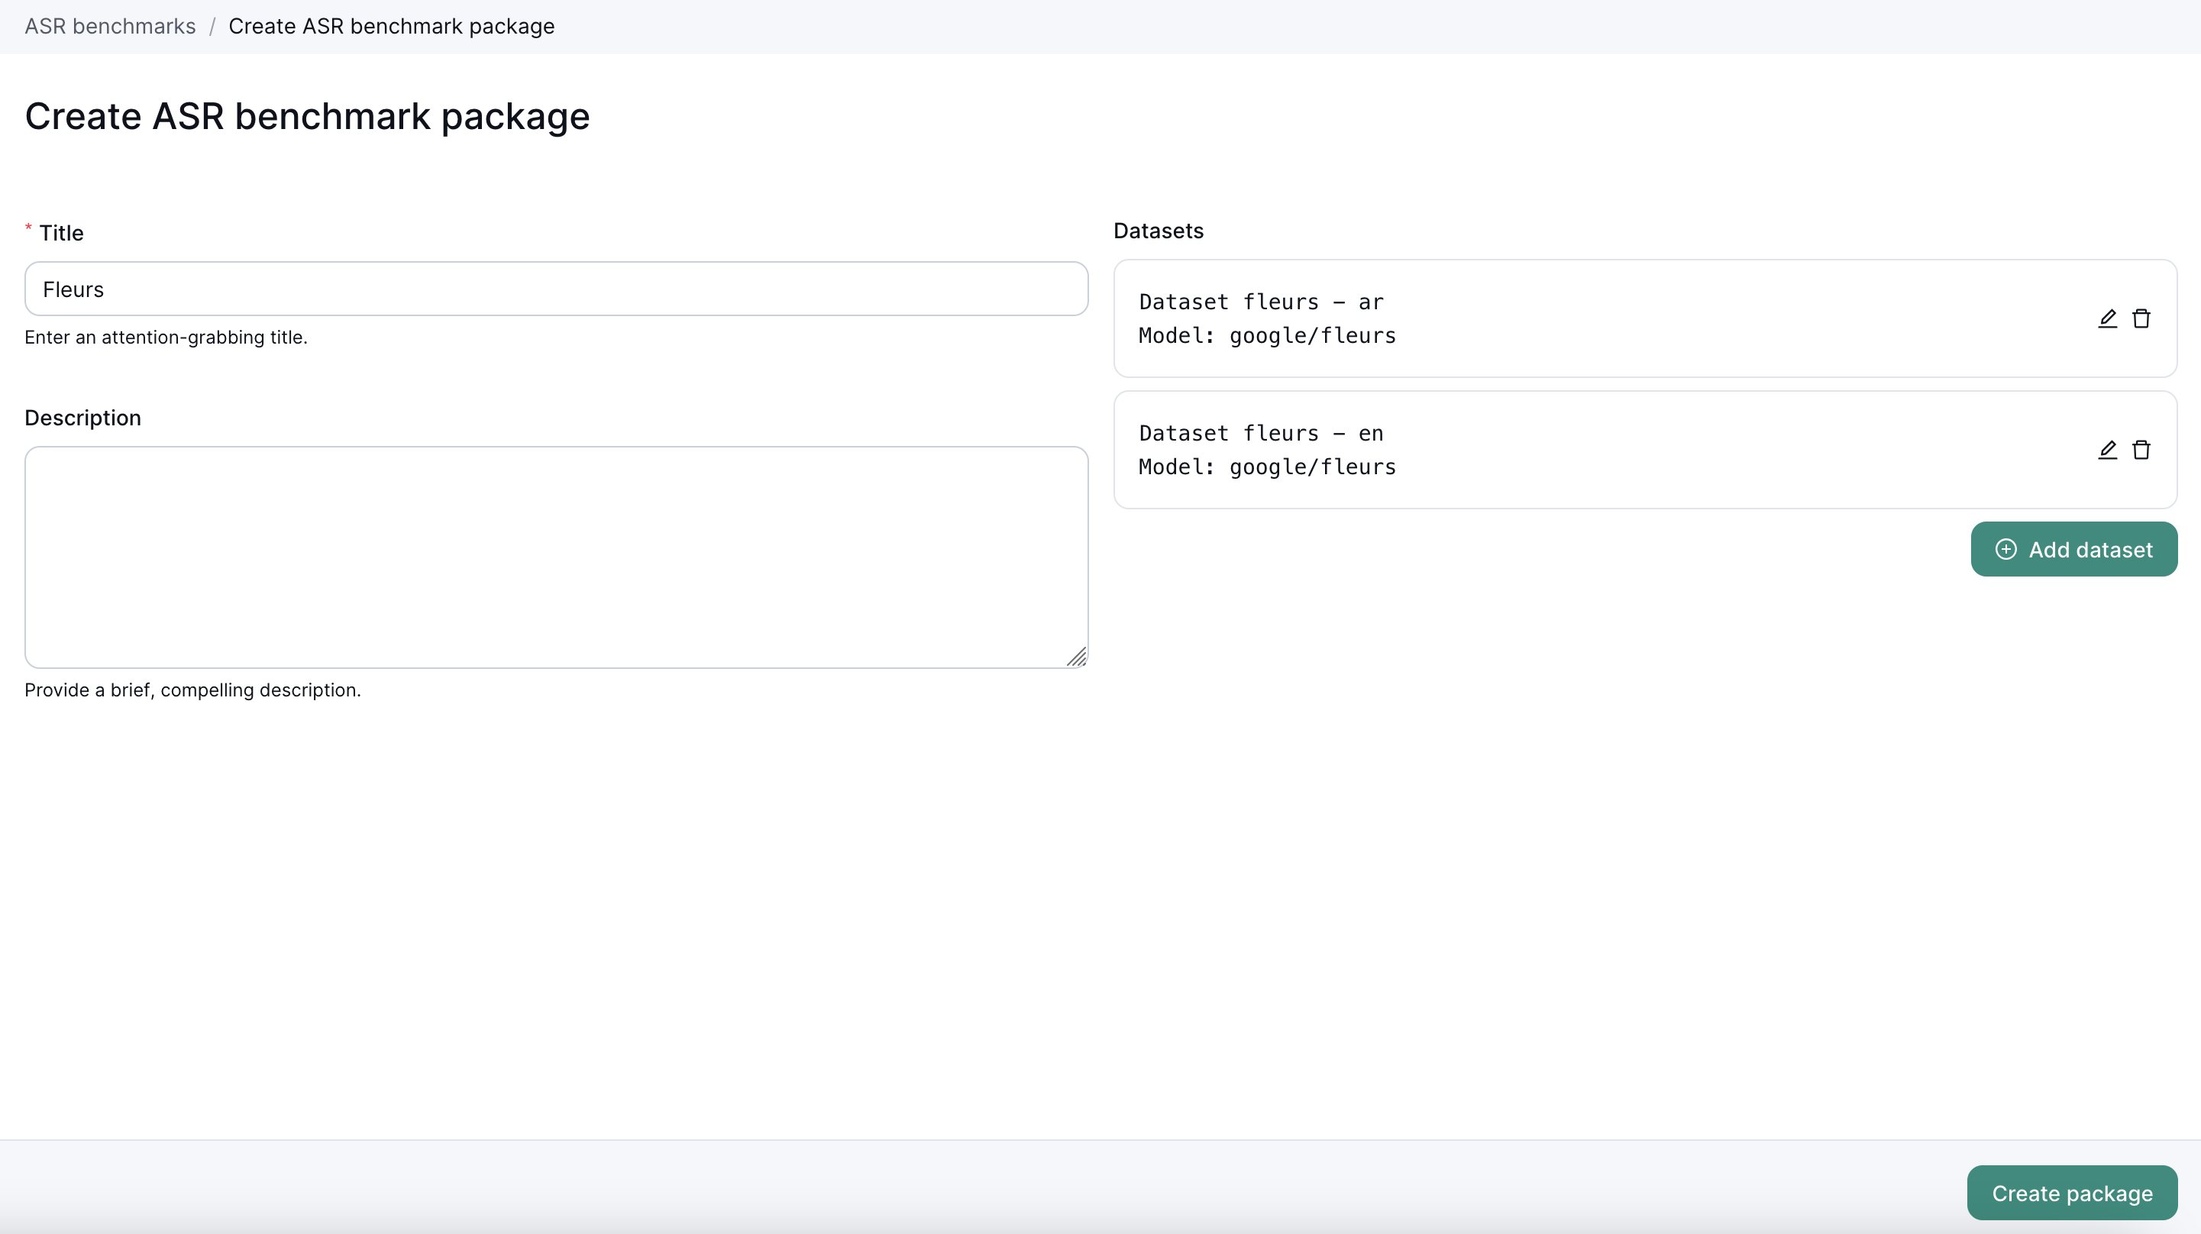This screenshot has height=1234, width=2201.
Task: Delete the fleurs - ar dataset
Action: 2141,318
